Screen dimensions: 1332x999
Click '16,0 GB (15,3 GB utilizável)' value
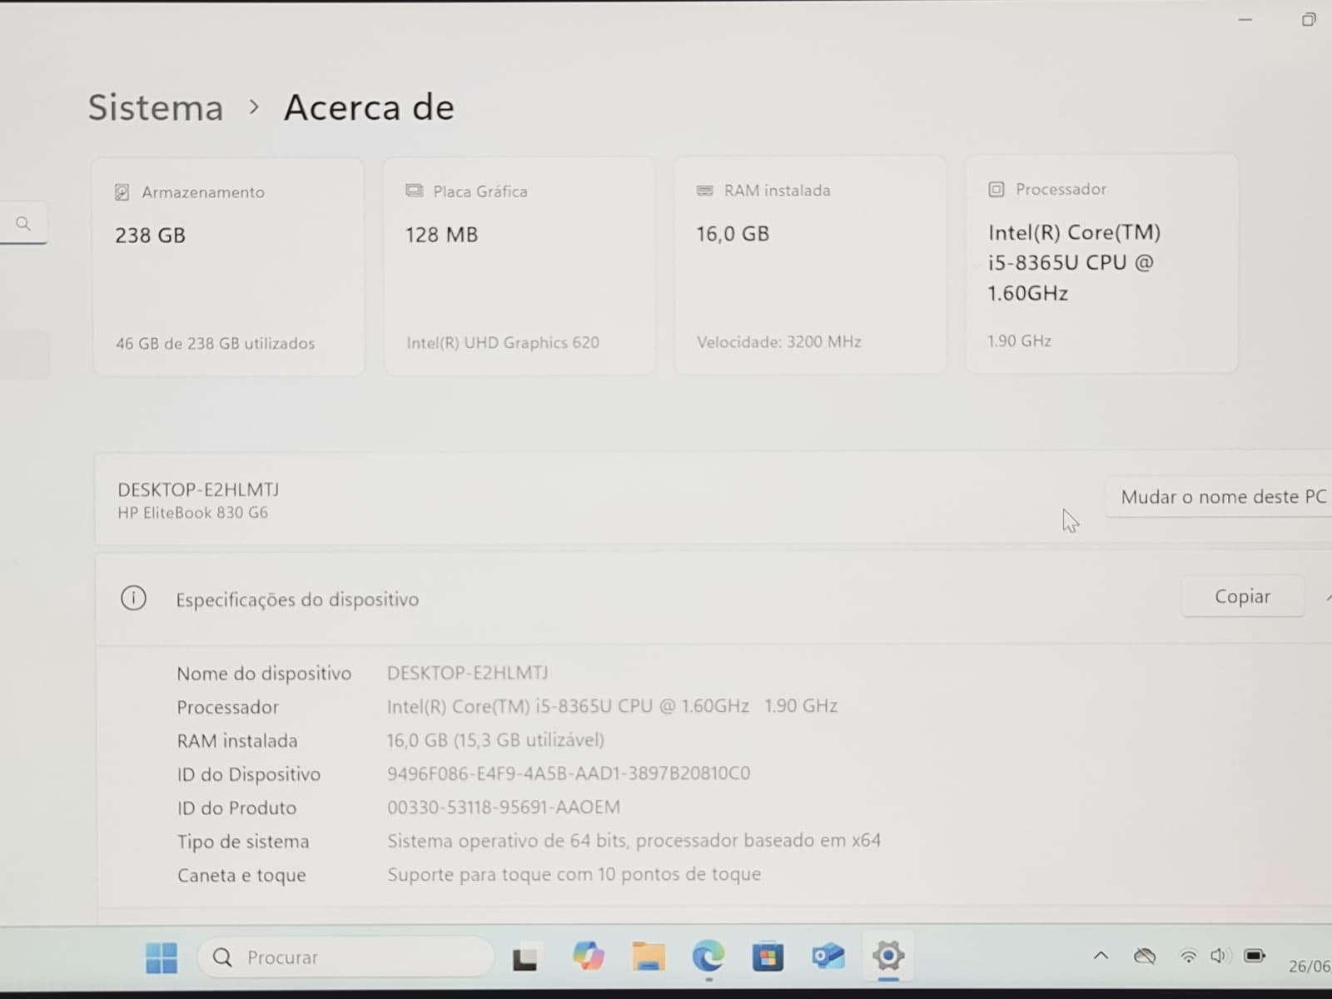click(495, 740)
